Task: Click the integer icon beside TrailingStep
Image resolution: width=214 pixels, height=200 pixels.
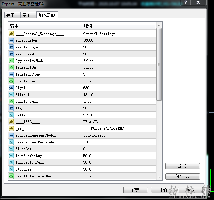Action: coord(12,74)
